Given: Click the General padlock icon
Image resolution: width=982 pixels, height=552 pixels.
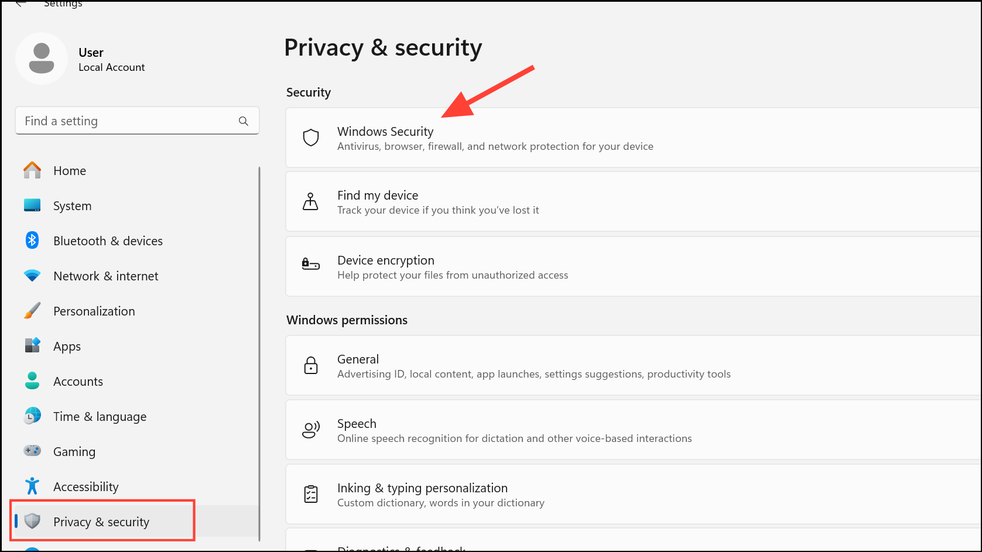Looking at the screenshot, I should pyautogui.click(x=311, y=365).
